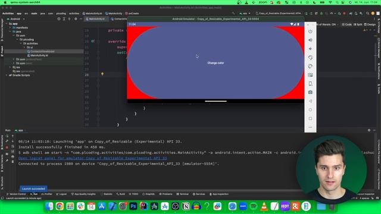
Task: Open the Copy_of_Resizable device selector dropdown
Action: [x=279, y=13]
